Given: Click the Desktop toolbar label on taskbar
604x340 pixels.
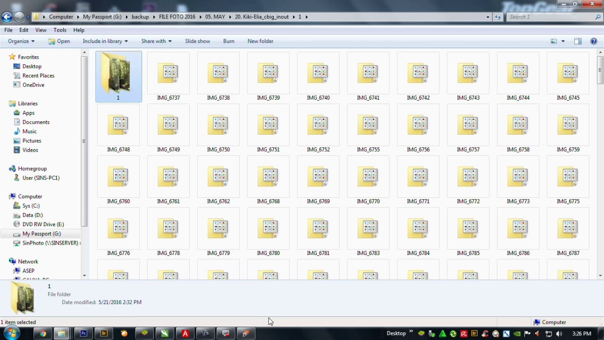Looking at the screenshot, I should click(396, 333).
